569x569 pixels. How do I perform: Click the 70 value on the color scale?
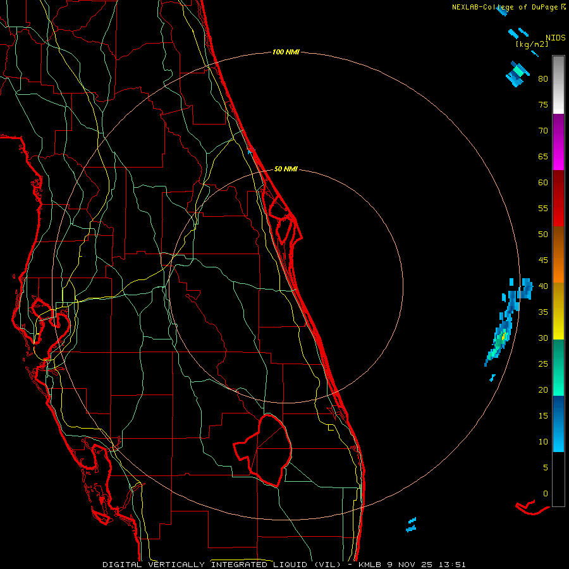pos(543,131)
